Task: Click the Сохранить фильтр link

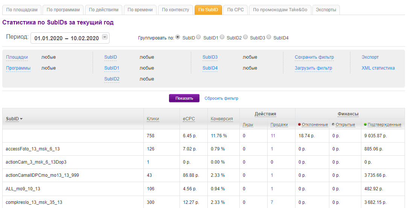Action: coord(314,57)
